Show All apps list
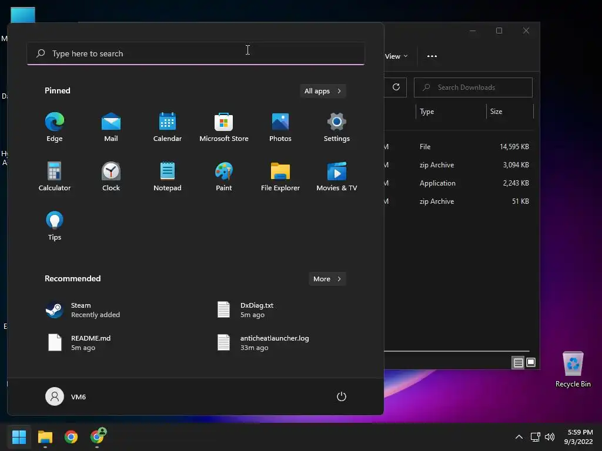This screenshot has width=602, height=451. tap(323, 91)
